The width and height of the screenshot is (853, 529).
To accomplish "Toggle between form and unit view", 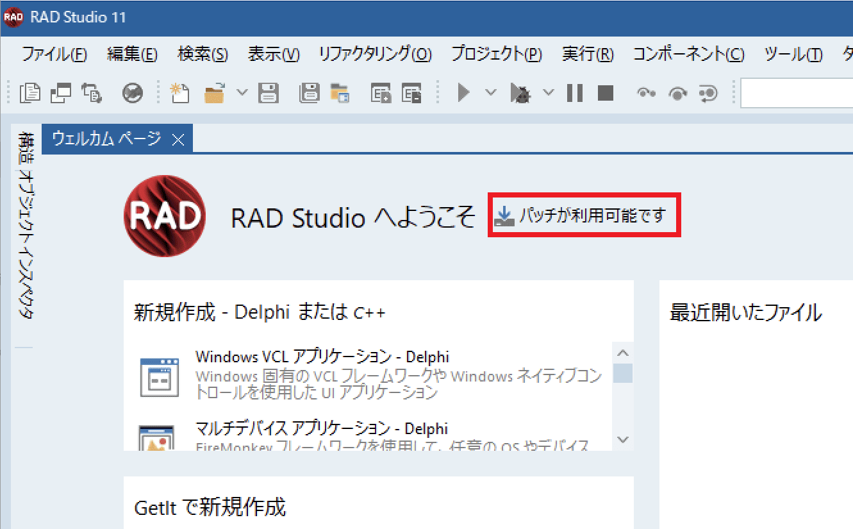I will [92, 93].
